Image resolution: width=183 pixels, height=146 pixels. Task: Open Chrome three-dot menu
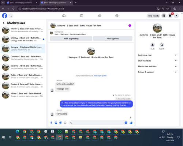click(180, 9)
